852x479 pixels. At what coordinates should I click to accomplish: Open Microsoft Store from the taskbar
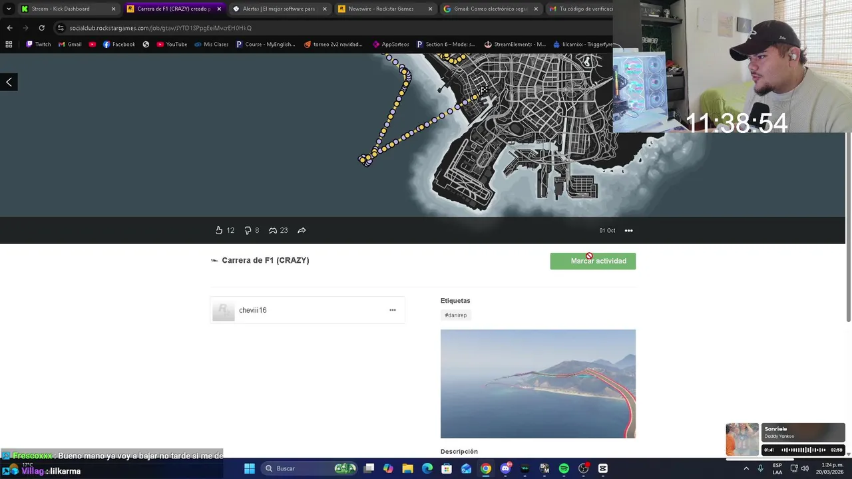[447, 468]
